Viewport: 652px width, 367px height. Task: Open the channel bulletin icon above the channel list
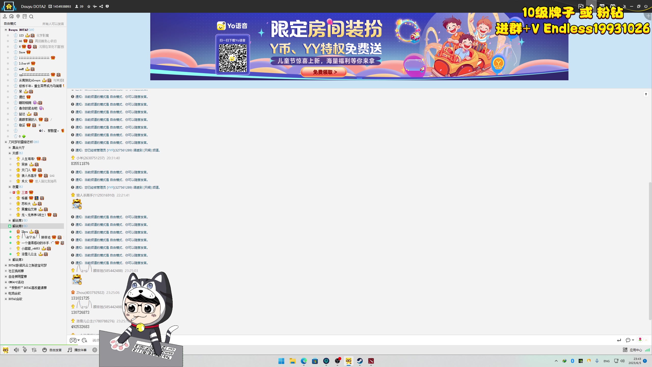point(25,17)
